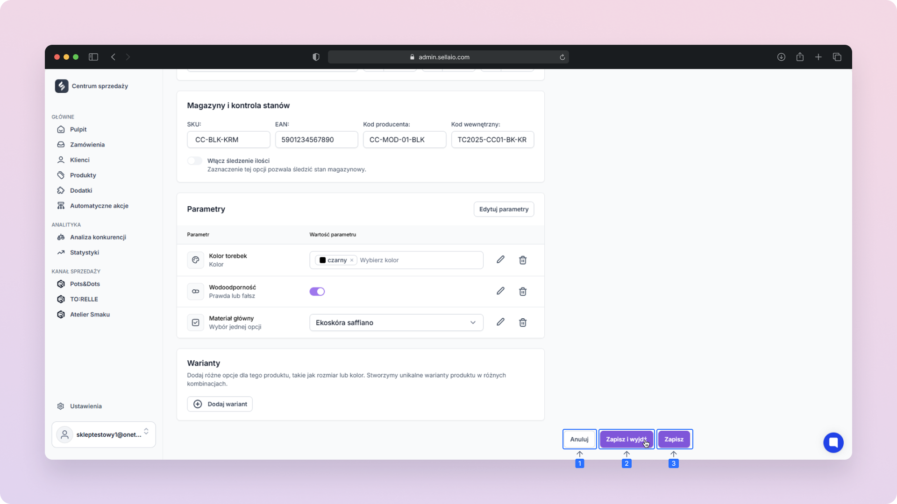Delete the Kolor torebek parameter
897x504 pixels.
point(523,260)
